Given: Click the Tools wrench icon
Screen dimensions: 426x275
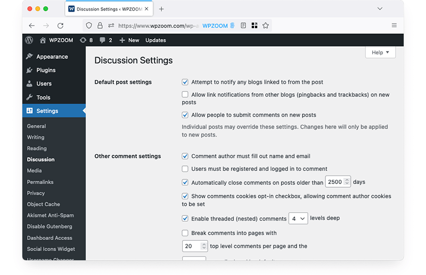Looking at the screenshot, I should (29, 97).
